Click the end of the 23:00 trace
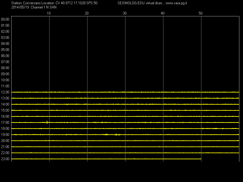The width and height of the screenshot is (243, 182). pos(201,159)
